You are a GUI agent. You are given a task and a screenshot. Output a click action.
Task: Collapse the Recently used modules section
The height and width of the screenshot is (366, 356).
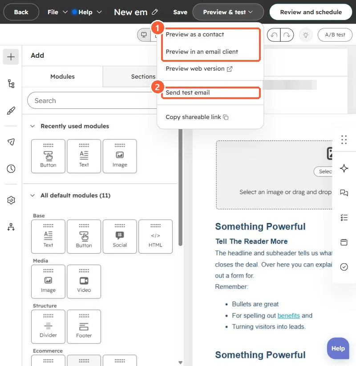coord(32,126)
